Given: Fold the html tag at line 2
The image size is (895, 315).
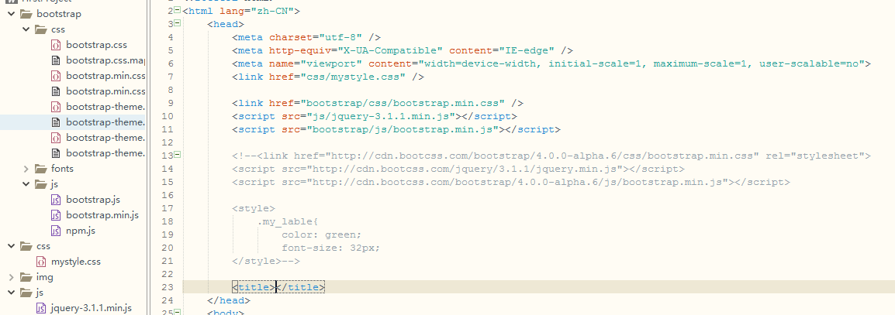Looking at the screenshot, I should pyautogui.click(x=177, y=10).
